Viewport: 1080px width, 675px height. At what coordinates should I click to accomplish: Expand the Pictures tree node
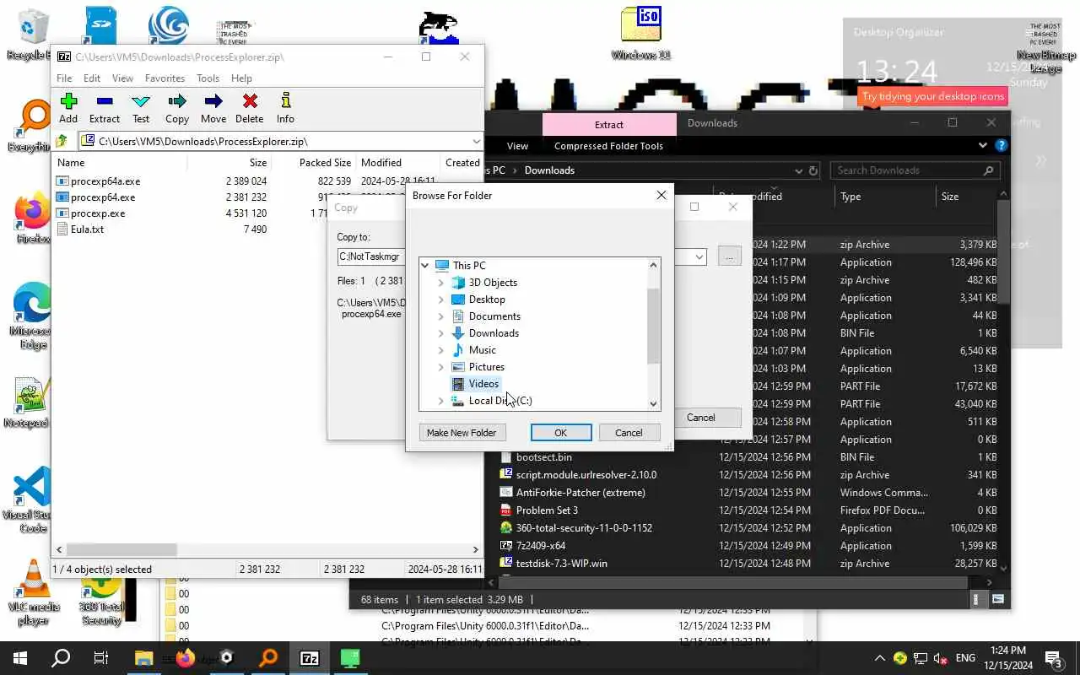tap(440, 366)
